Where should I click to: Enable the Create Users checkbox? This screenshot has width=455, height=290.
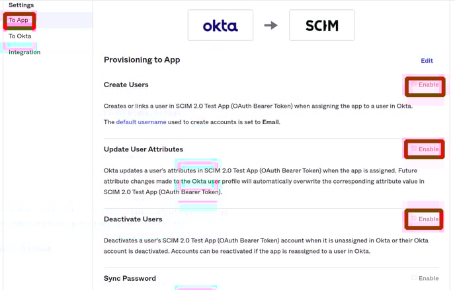pyautogui.click(x=414, y=85)
